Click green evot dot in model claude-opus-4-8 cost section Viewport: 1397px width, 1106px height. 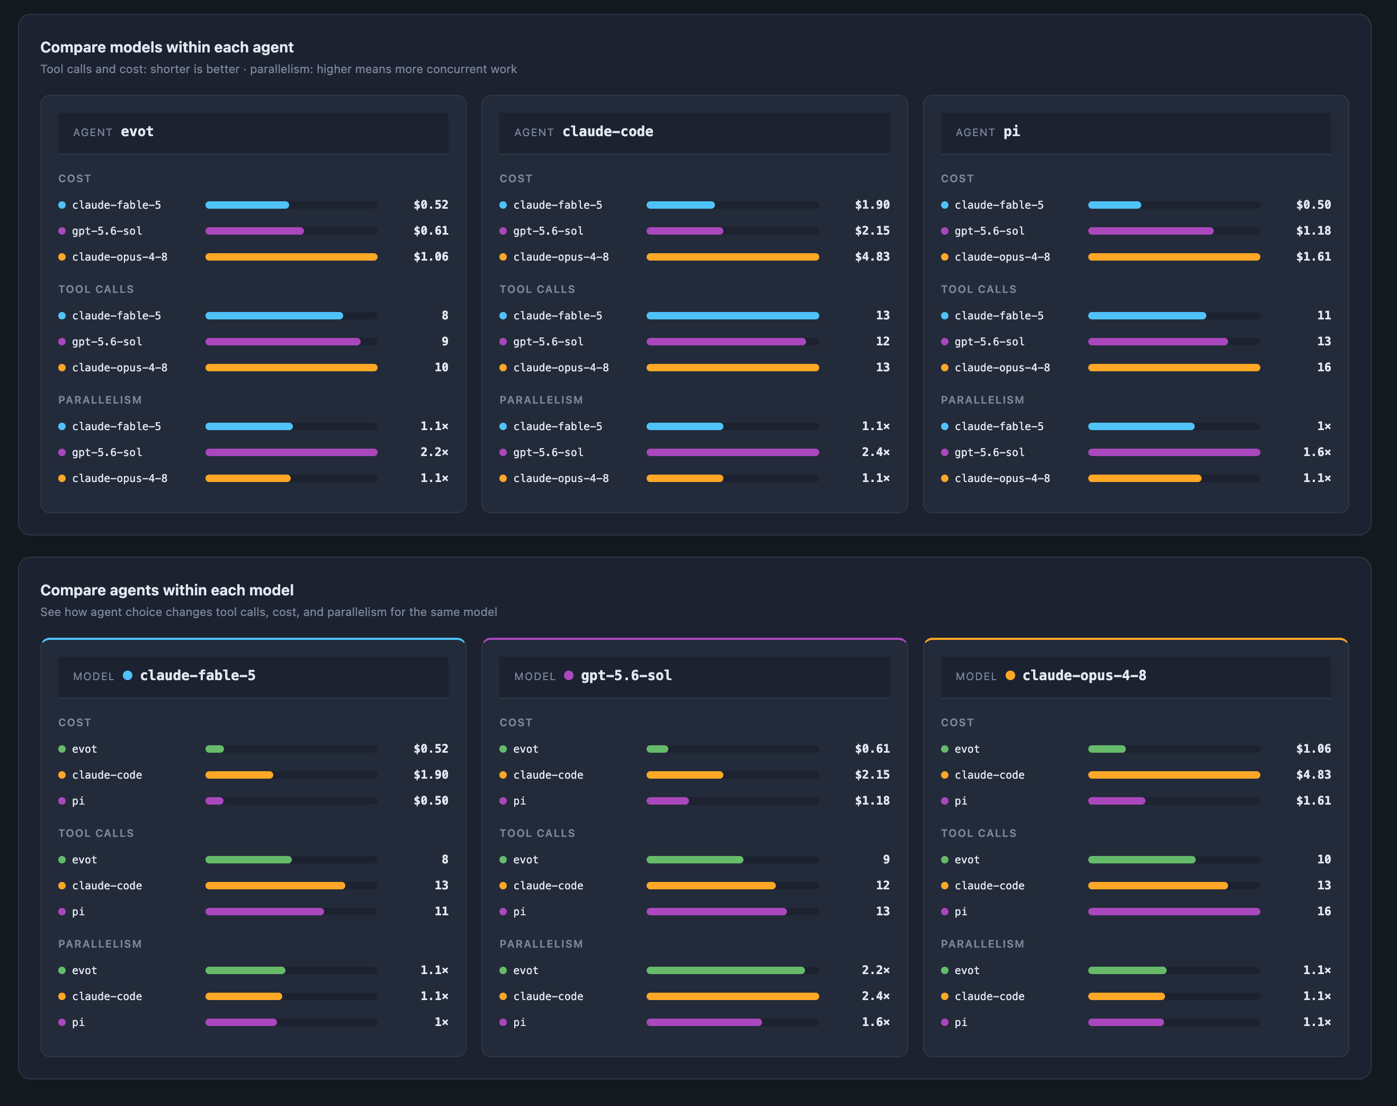[945, 749]
